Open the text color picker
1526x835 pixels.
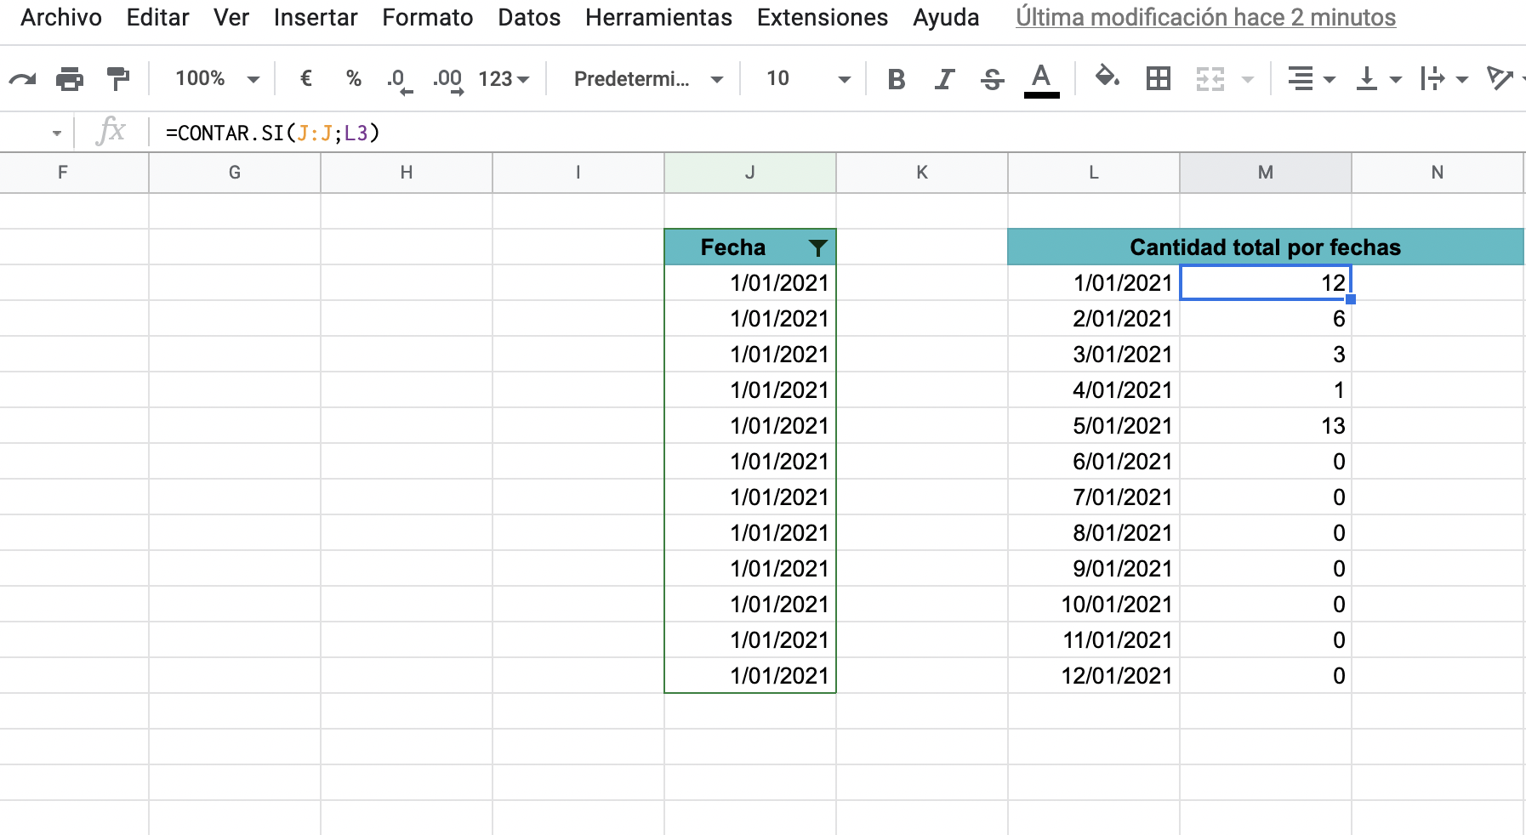click(x=1041, y=80)
